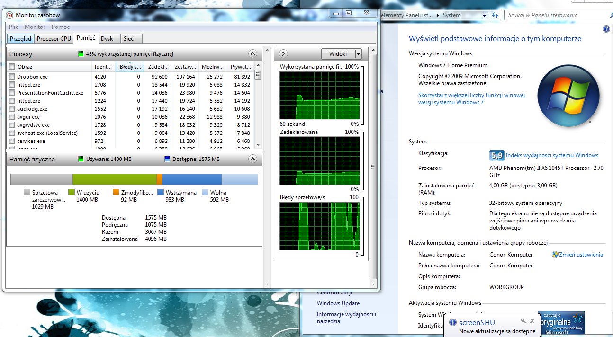Viewport: 613px width, 337px height.
Task: Switch to the Przegląd tab
Action: 20,39
